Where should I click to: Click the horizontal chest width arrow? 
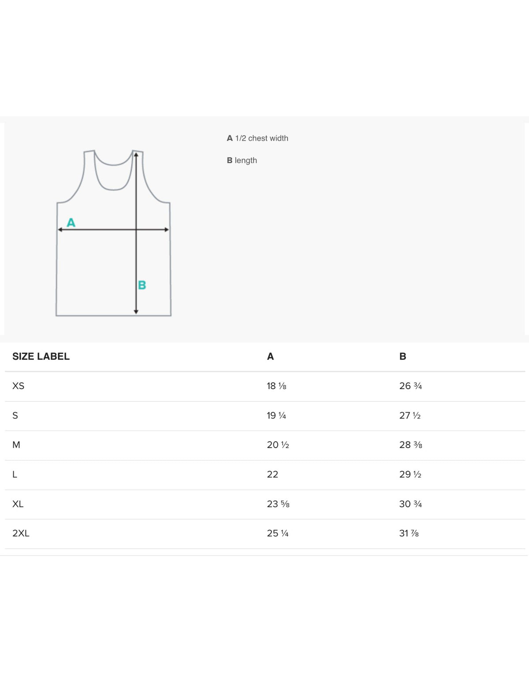coord(113,229)
